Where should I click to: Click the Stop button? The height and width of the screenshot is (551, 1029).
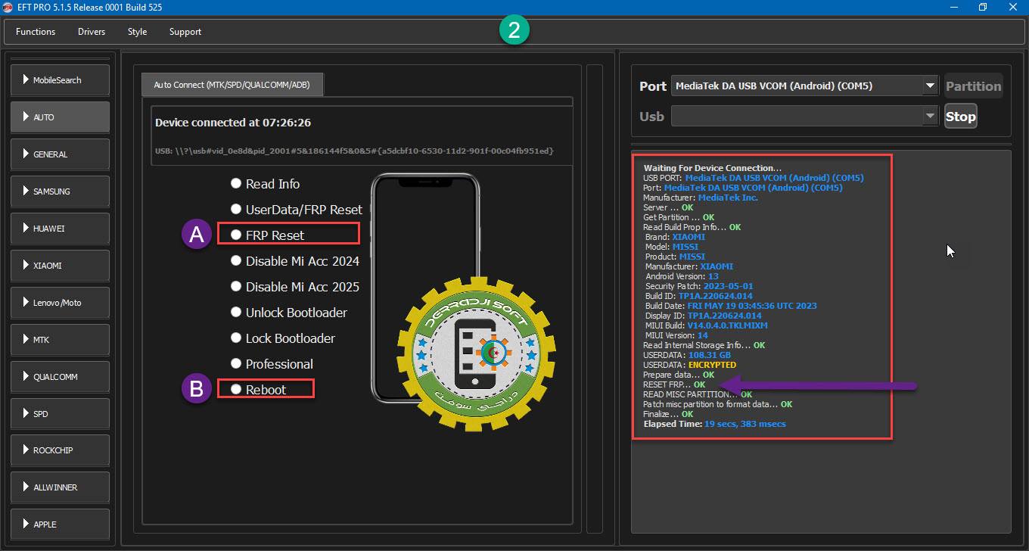click(960, 117)
